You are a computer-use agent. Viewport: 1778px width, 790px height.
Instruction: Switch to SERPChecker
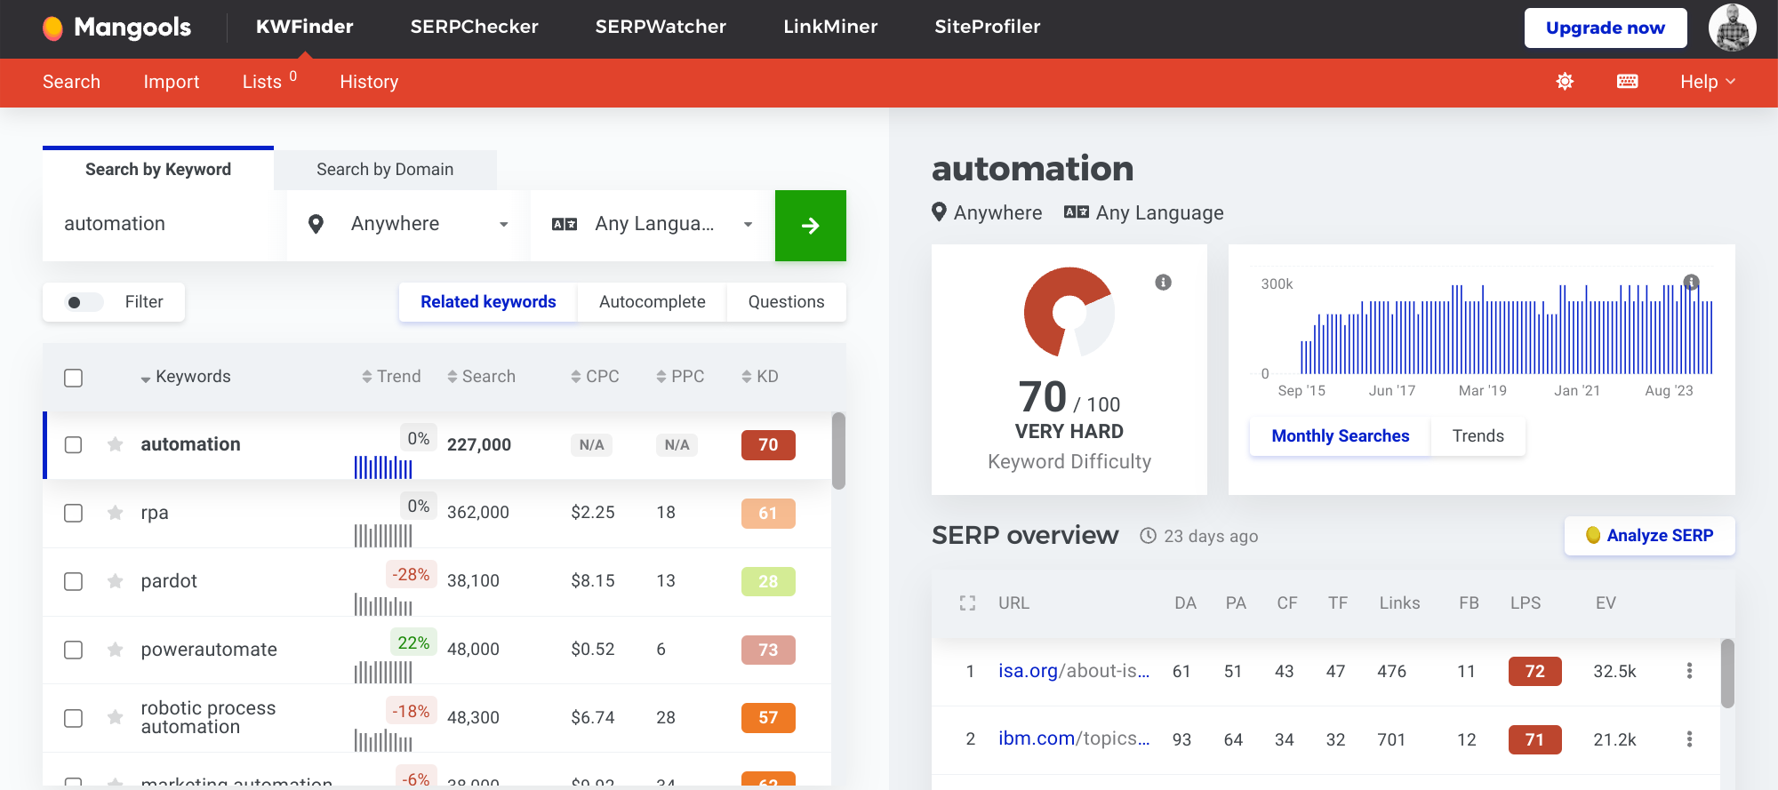click(x=474, y=27)
